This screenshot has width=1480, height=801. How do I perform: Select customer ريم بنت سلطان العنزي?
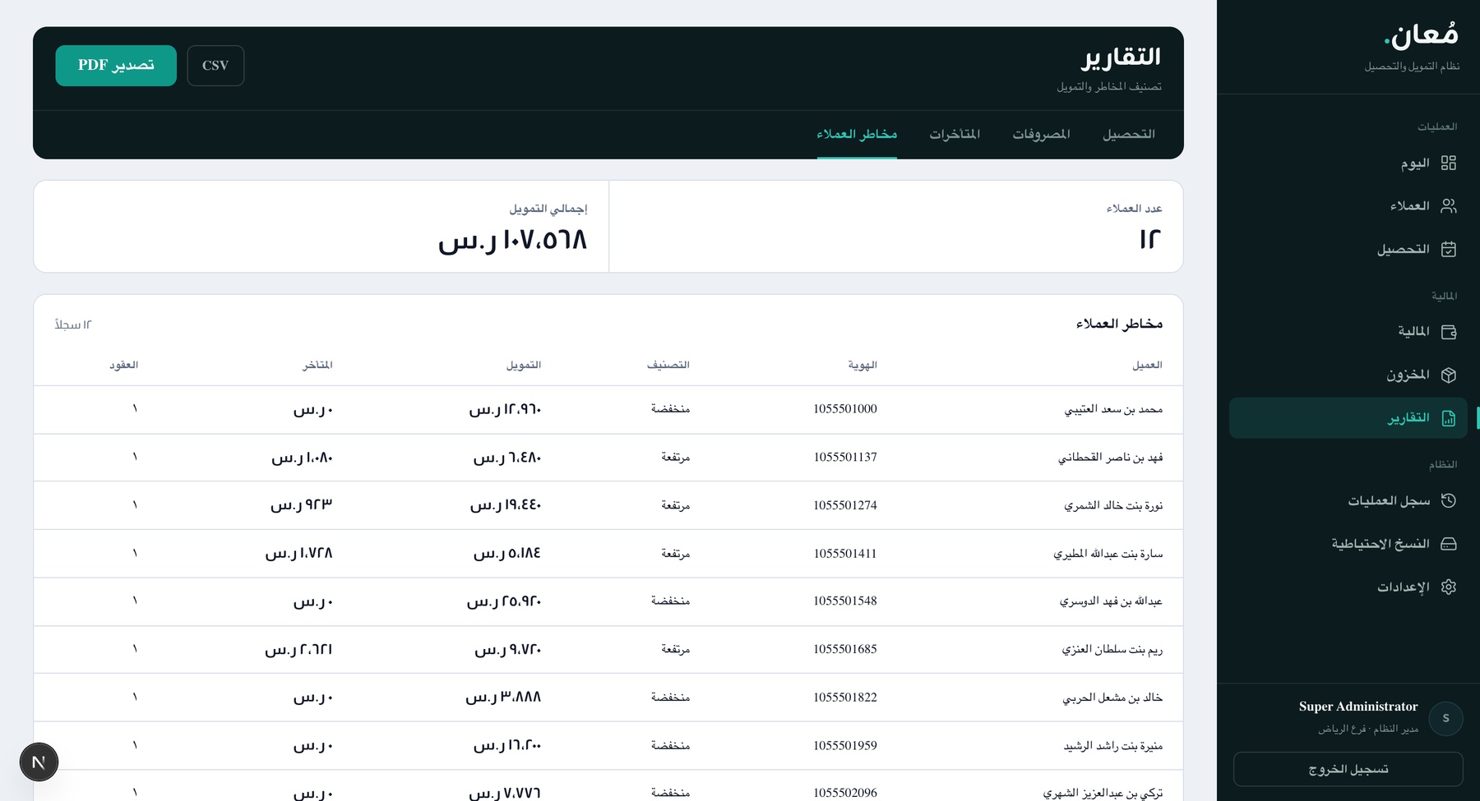pyautogui.click(x=1112, y=650)
